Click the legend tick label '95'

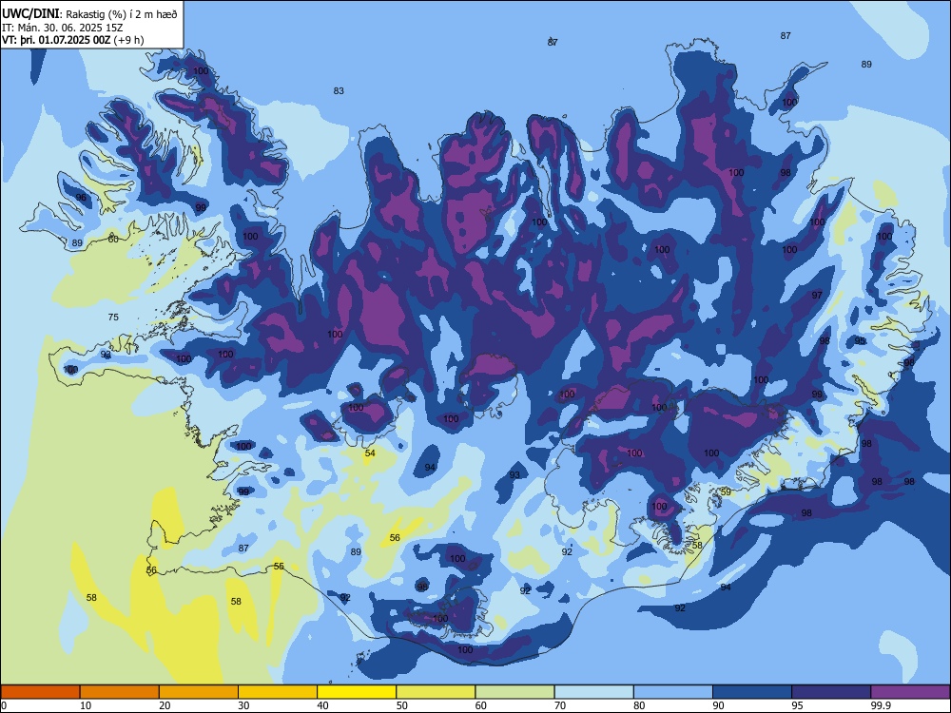797,705
